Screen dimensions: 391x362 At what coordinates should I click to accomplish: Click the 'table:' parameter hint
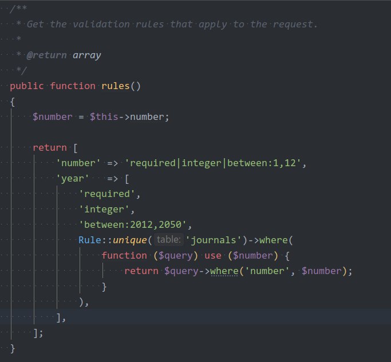(168, 240)
